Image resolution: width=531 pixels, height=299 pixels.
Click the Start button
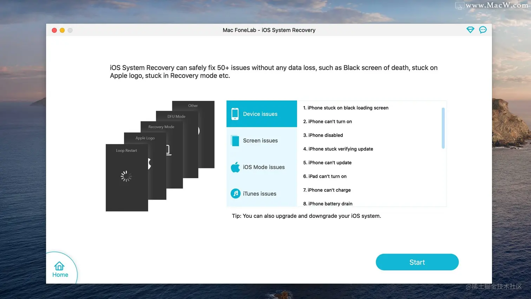(417, 262)
